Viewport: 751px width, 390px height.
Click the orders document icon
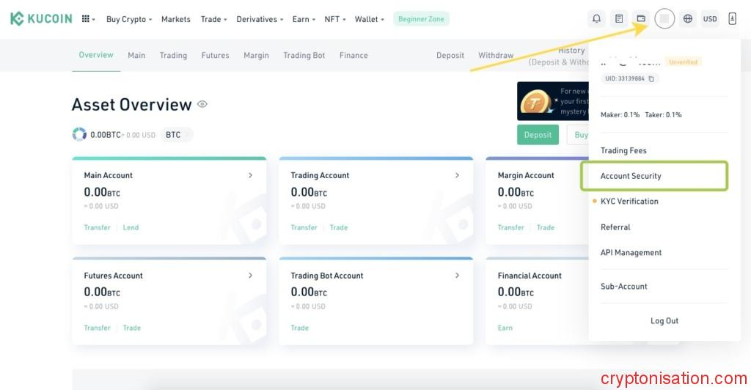619,19
